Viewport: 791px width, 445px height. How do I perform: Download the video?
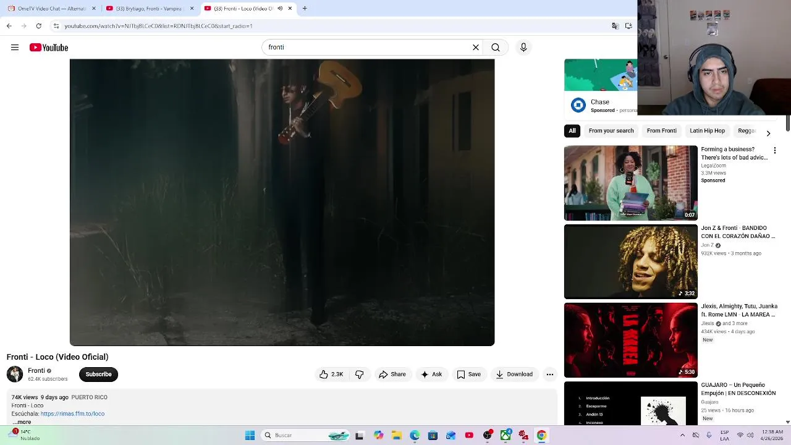[x=514, y=374]
